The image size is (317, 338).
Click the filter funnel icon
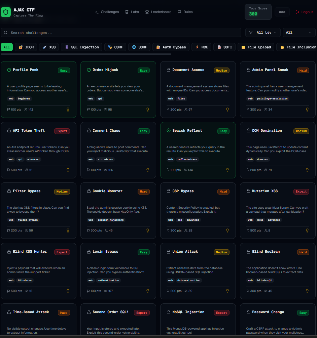[x=251, y=33]
